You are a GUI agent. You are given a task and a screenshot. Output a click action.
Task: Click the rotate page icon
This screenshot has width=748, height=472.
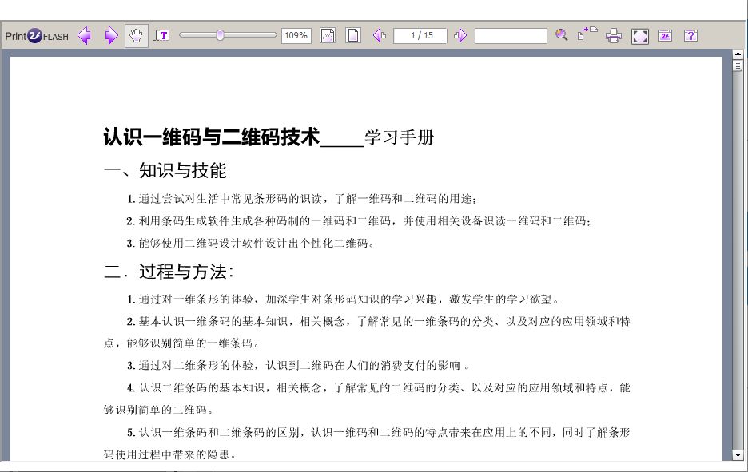[587, 34]
